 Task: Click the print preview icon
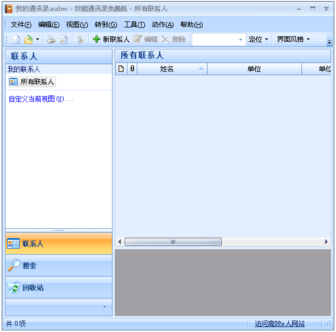64,40
